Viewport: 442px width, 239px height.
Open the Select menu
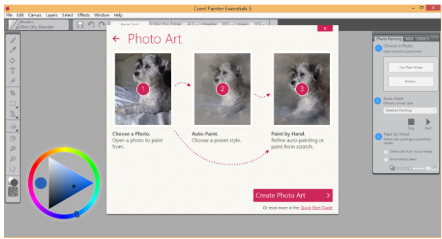pyautogui.click(x=67, y=15)
